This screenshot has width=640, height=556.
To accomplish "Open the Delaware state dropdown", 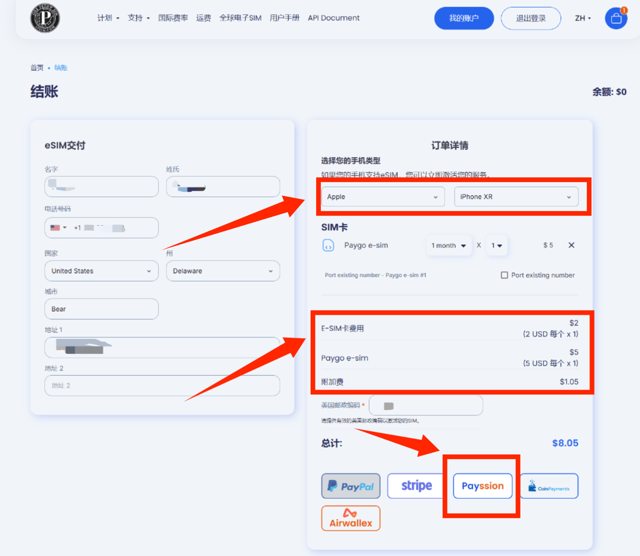I will (x=223, y=271).
